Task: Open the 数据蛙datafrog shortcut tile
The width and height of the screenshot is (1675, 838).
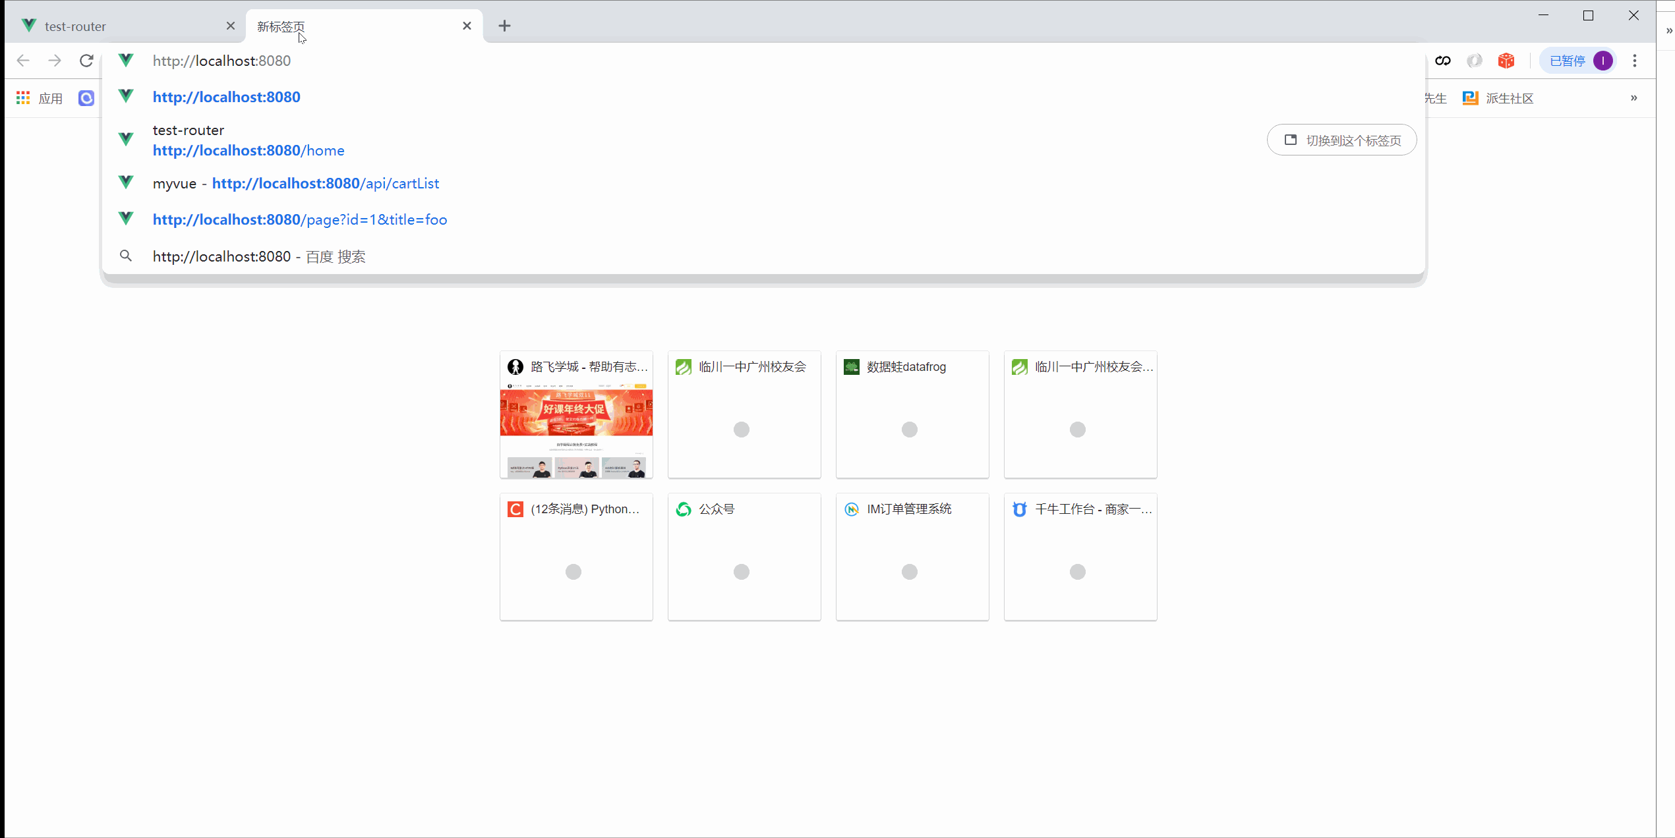Action: 912,415
